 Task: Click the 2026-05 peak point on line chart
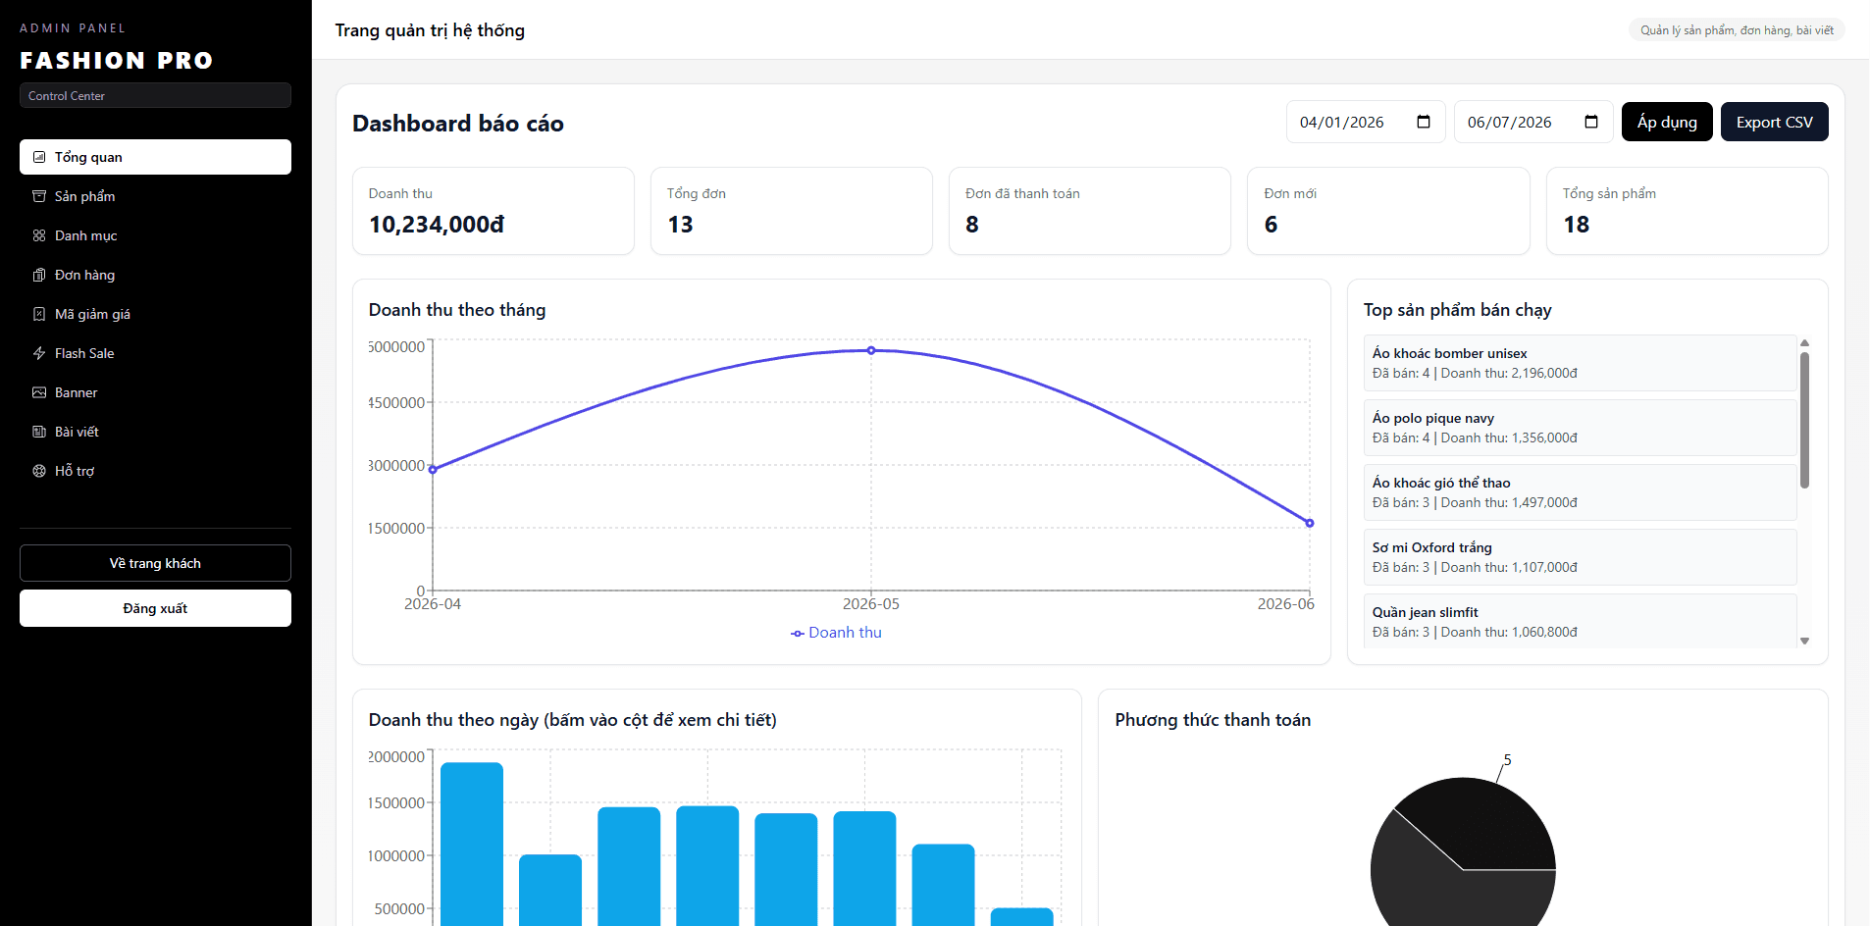pos(871,350)
